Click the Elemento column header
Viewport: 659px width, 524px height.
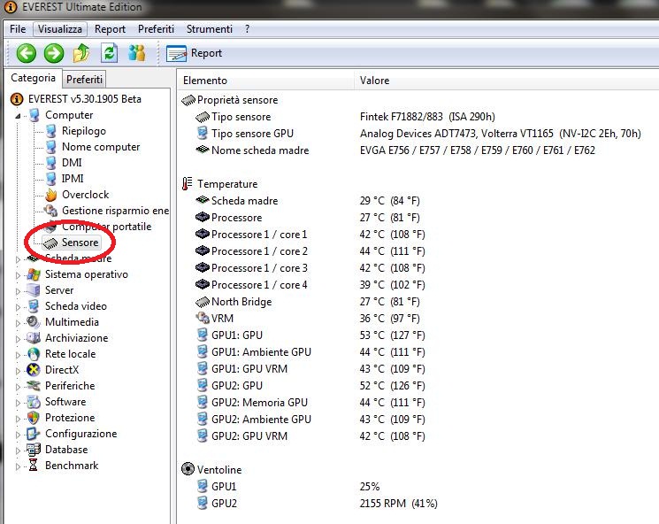[265, 81]
